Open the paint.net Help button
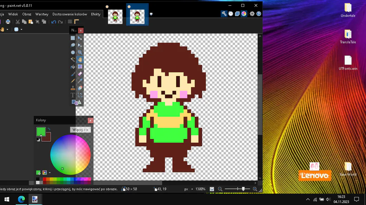 click(259, 14)
